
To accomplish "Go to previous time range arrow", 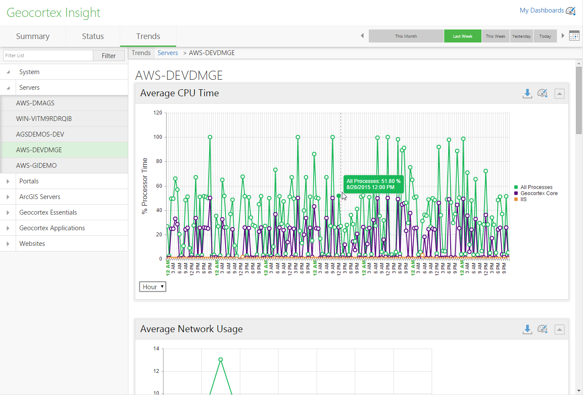I will pos(362,36).
